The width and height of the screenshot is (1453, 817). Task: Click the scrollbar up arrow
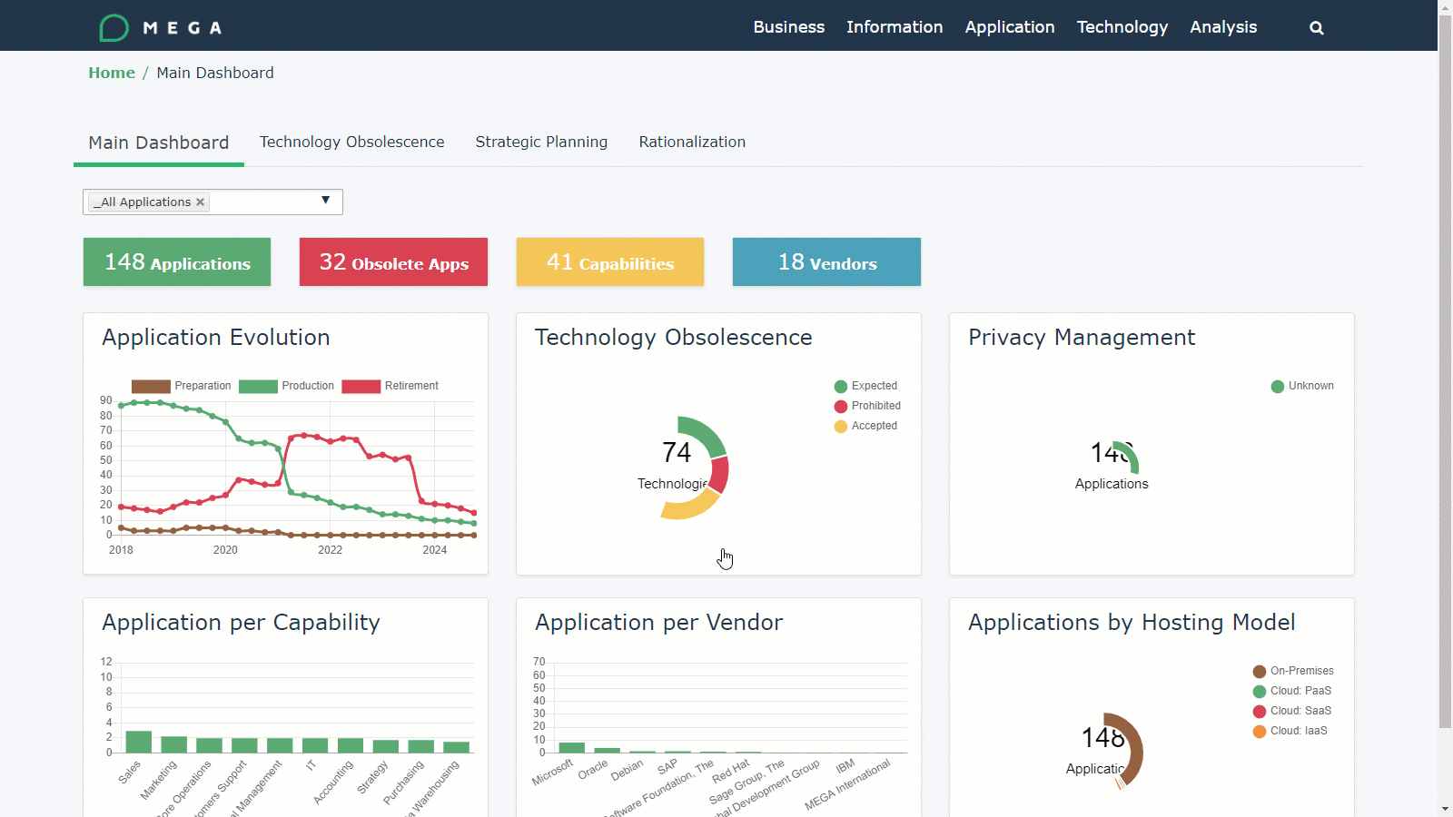(1446, 7)
